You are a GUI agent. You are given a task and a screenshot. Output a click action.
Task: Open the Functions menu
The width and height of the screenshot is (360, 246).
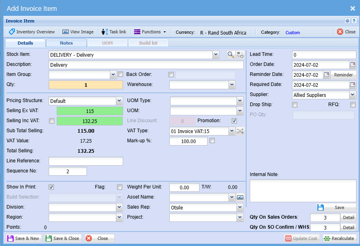pos(150,32)
